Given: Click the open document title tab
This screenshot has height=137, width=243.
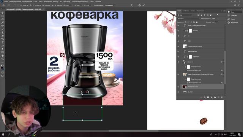Looking at the screenshot, I should 24,9.
